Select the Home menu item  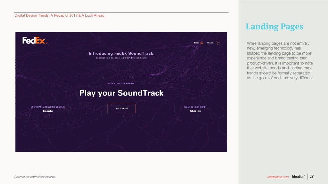point(196,43)
